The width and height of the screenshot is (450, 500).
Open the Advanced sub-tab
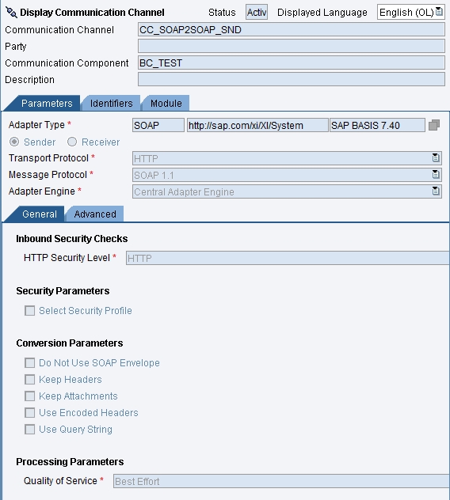(95, 214)
